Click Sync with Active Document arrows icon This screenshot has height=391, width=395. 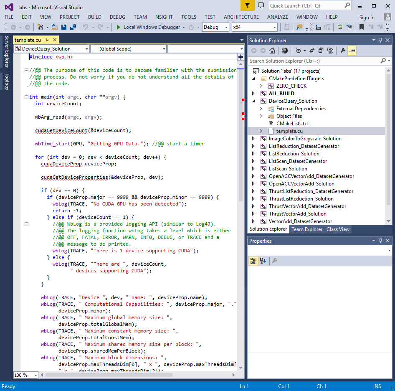pos(311,51)
